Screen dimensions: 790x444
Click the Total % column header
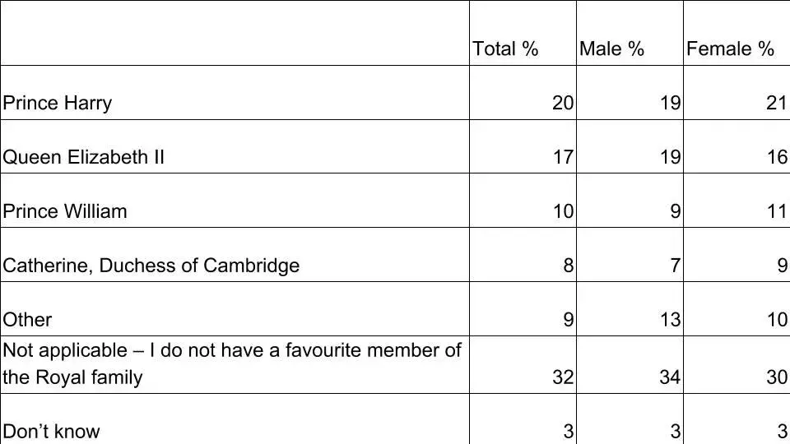point(505,49)
